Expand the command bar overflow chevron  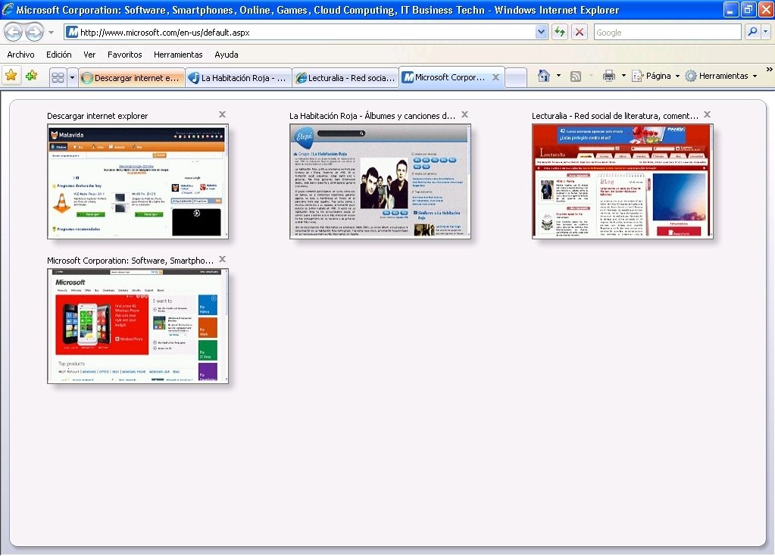(x=769, y=70)
